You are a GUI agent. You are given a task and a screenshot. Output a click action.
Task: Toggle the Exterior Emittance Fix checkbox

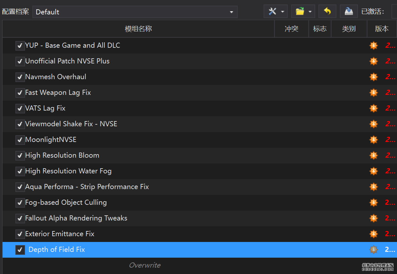[20, 234]
